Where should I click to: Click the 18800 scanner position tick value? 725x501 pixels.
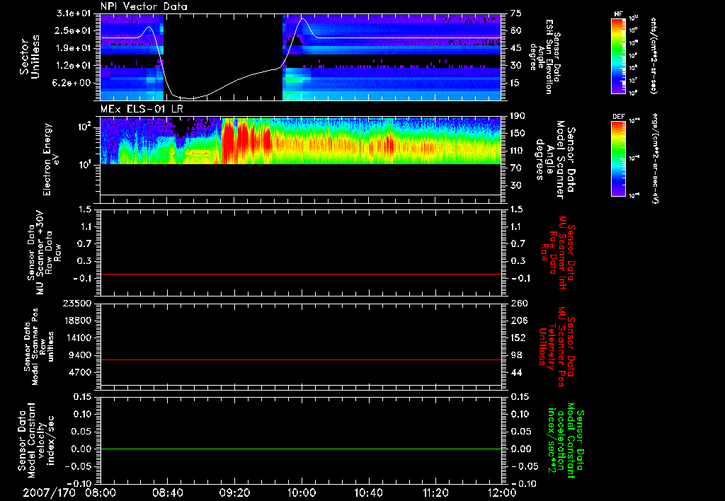pos(78,321)
